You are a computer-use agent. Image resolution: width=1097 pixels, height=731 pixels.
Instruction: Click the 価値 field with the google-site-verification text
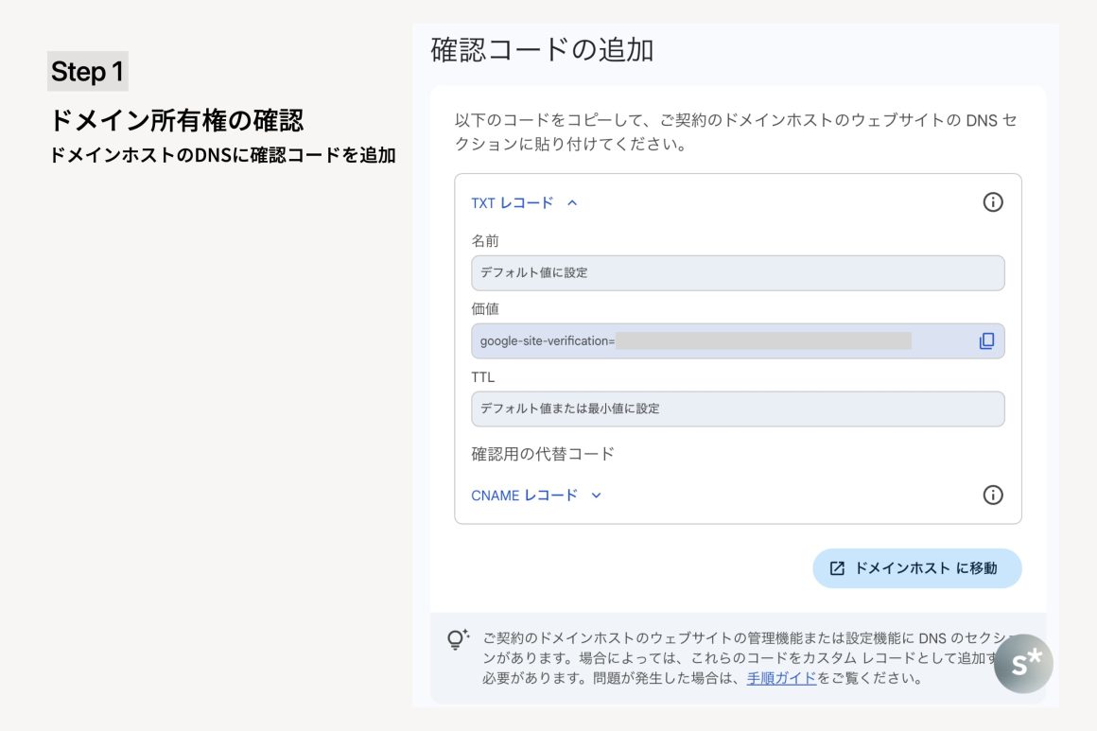[x=547, y=341]
